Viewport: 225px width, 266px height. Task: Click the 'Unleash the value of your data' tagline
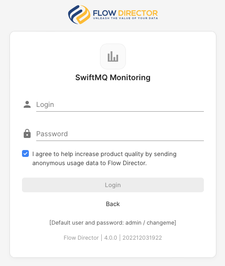coord(125,18)
